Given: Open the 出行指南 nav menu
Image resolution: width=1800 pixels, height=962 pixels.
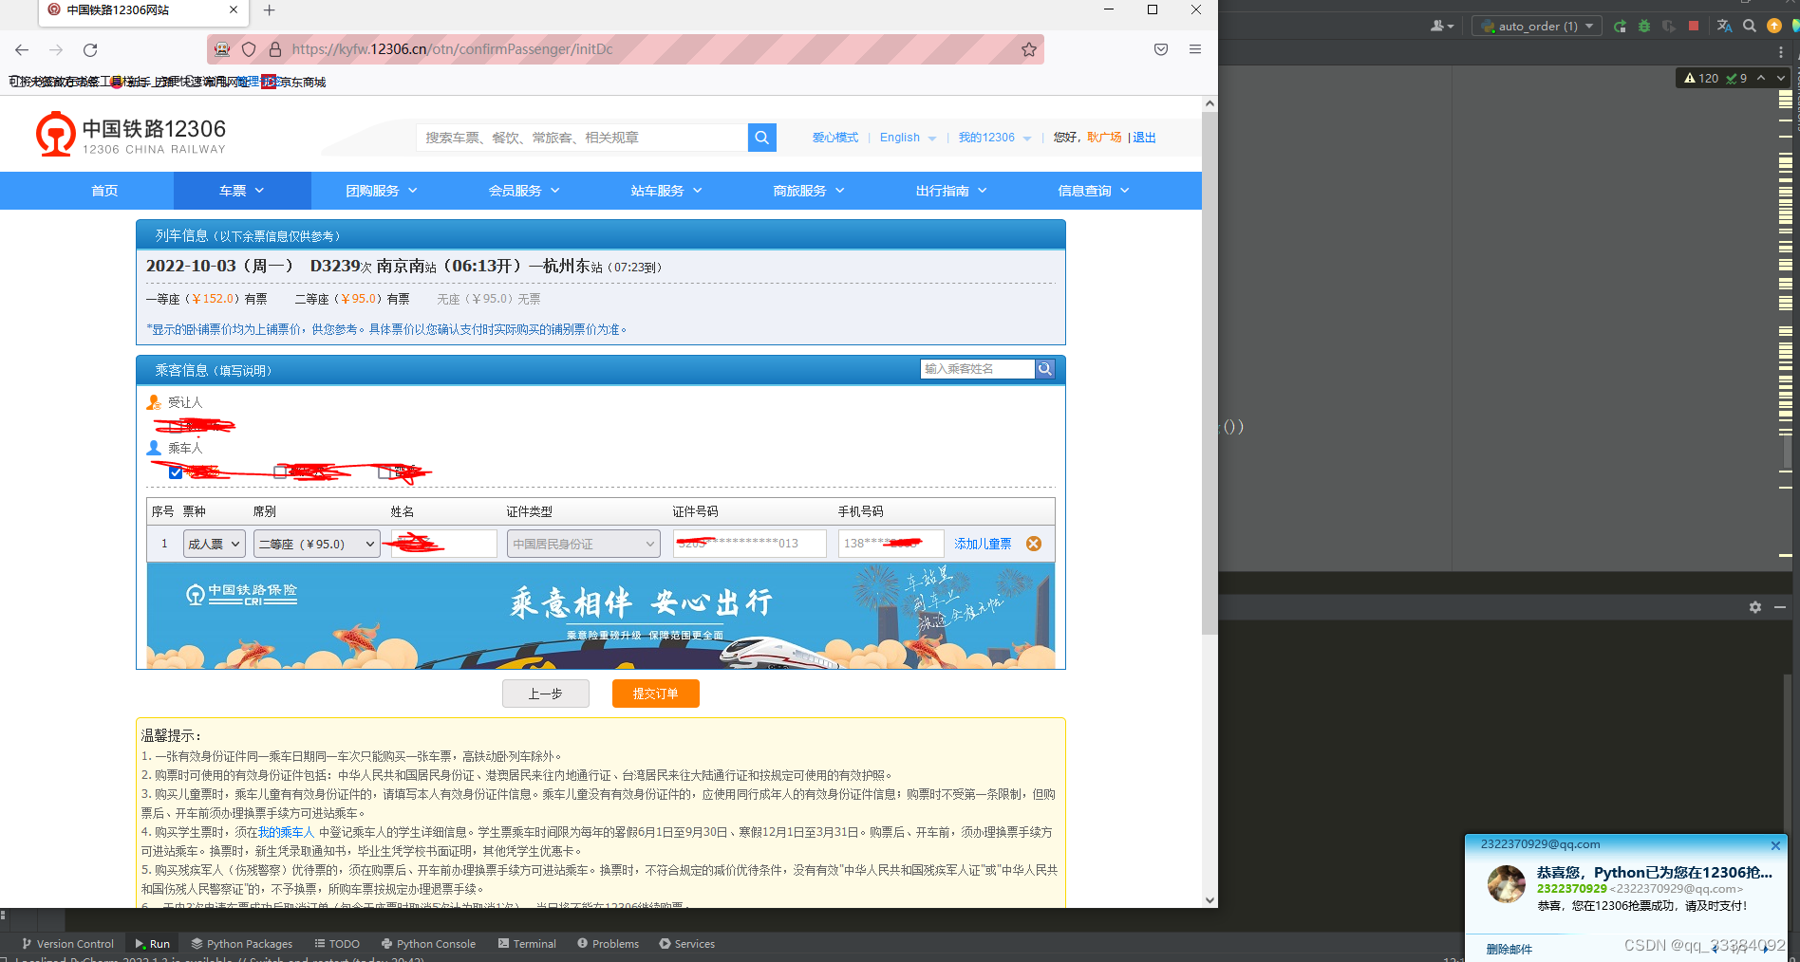Looking at the screenshot, I should [x=951, y=191].
